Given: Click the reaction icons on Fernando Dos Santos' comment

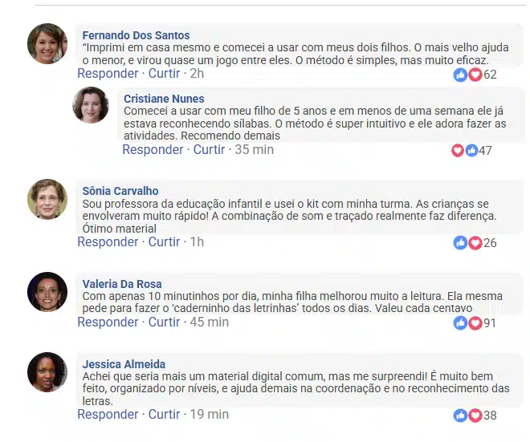Looking at the screenshot, I should [467, 75].
